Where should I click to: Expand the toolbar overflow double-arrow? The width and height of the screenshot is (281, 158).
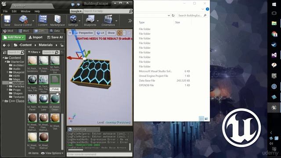click(130, 21)
